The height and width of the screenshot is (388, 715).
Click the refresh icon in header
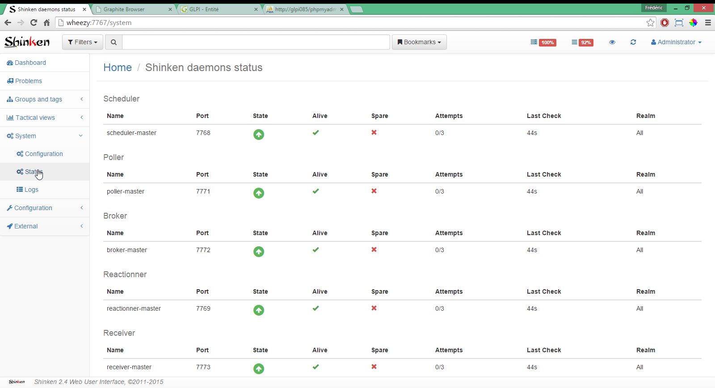(x=633, y=42)
